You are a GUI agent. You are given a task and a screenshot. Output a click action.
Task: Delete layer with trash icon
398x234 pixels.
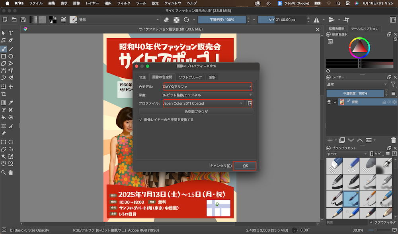(393, 140)
